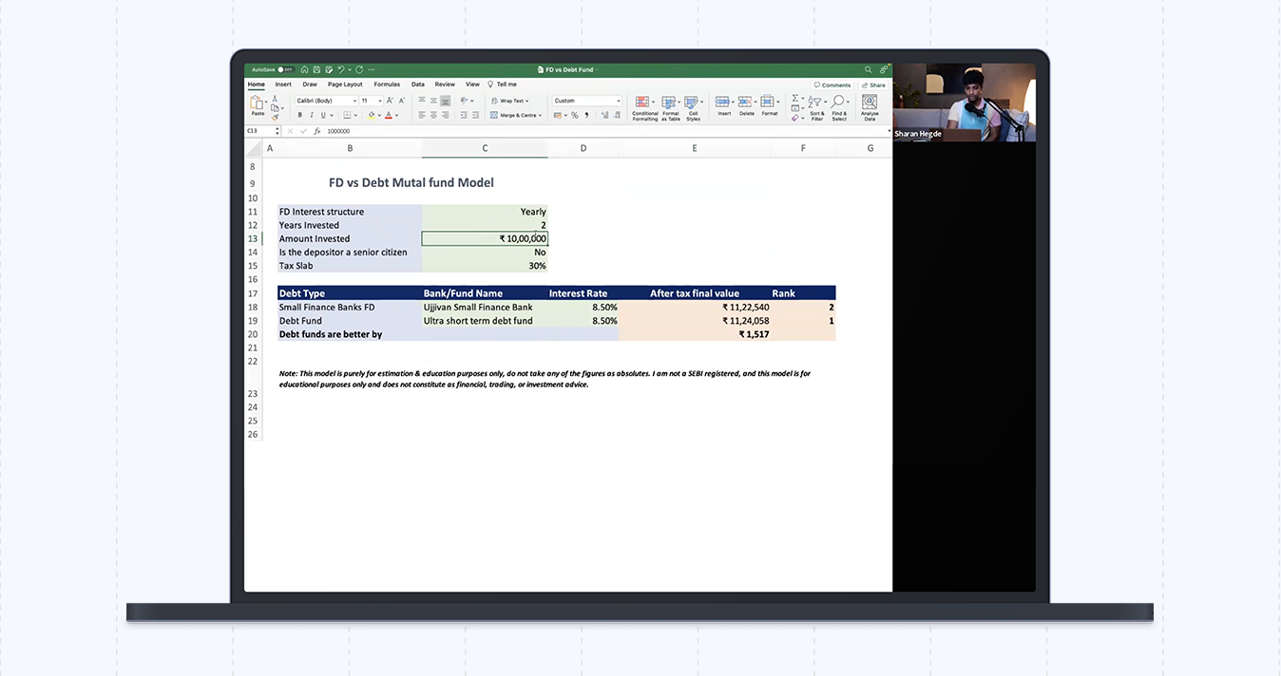Screen dimensions: 1281x676
Task: Open the Comments button
Action: click(x=833, y=84)
